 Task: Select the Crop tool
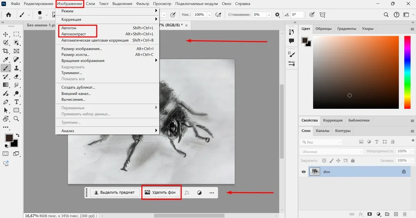click(x=6, y=51)
